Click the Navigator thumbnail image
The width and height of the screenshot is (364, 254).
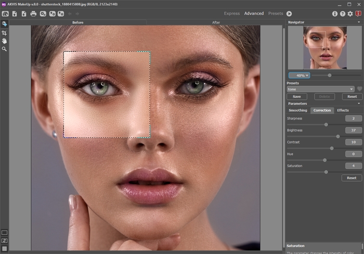[x=325, y=48]
